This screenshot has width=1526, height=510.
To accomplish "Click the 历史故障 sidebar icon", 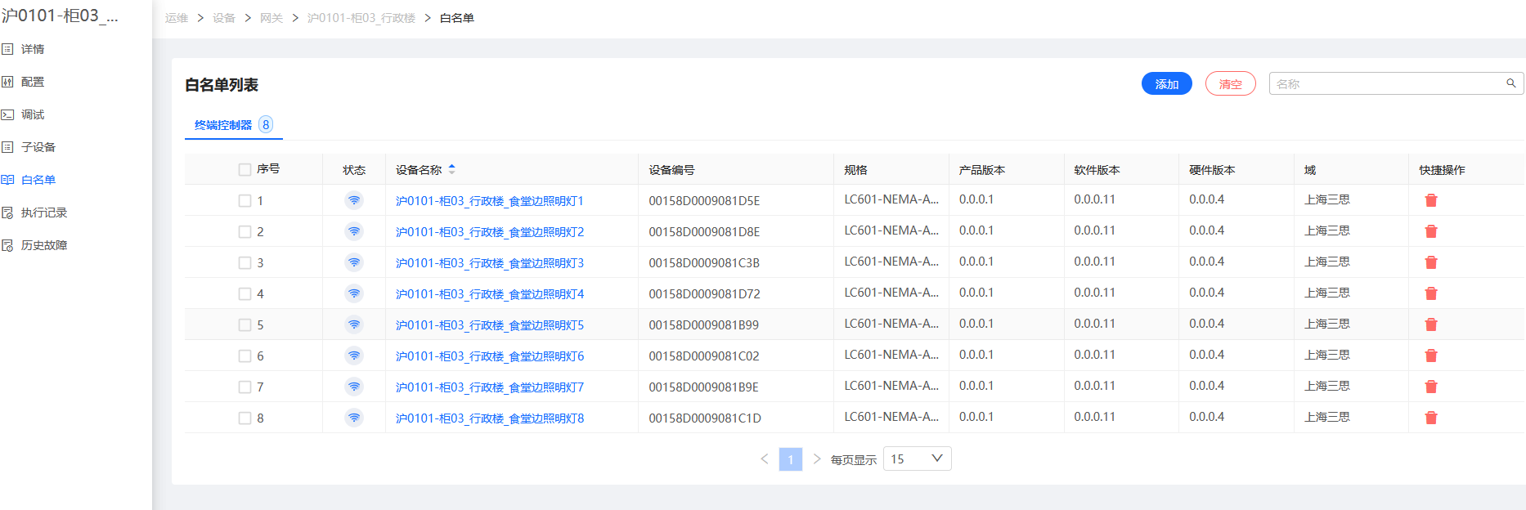I will click(7, 245).
